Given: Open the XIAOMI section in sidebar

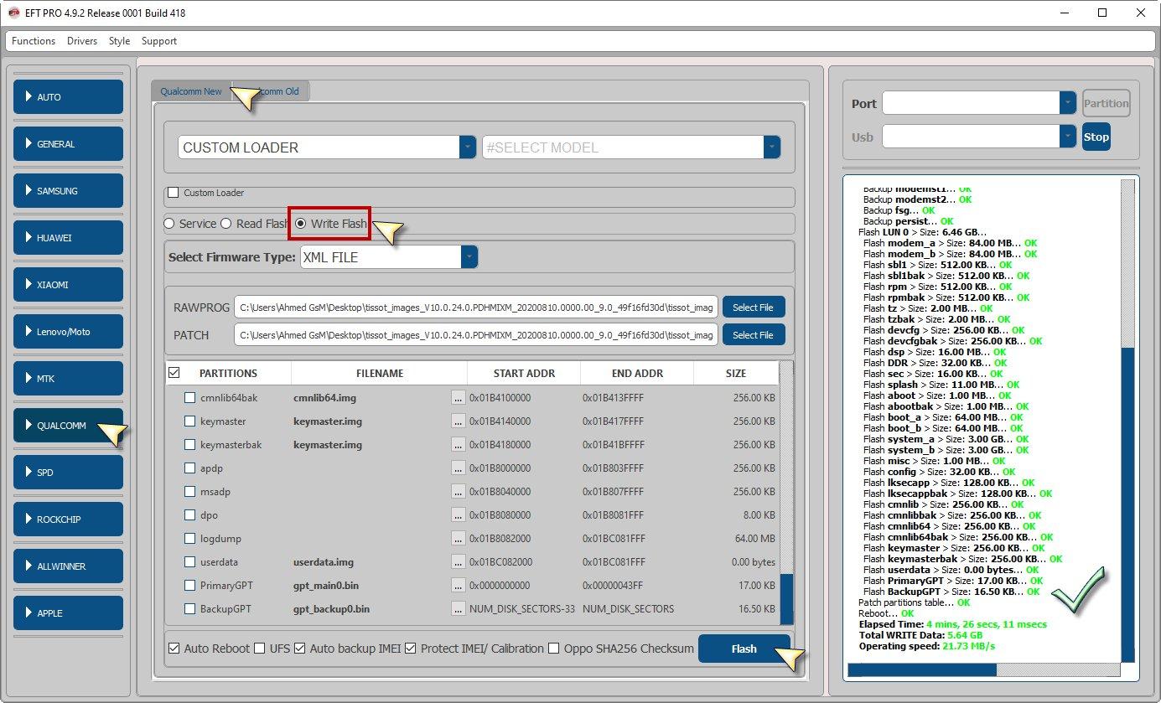Looking at the screenshot, I should (x=68, y=285).
